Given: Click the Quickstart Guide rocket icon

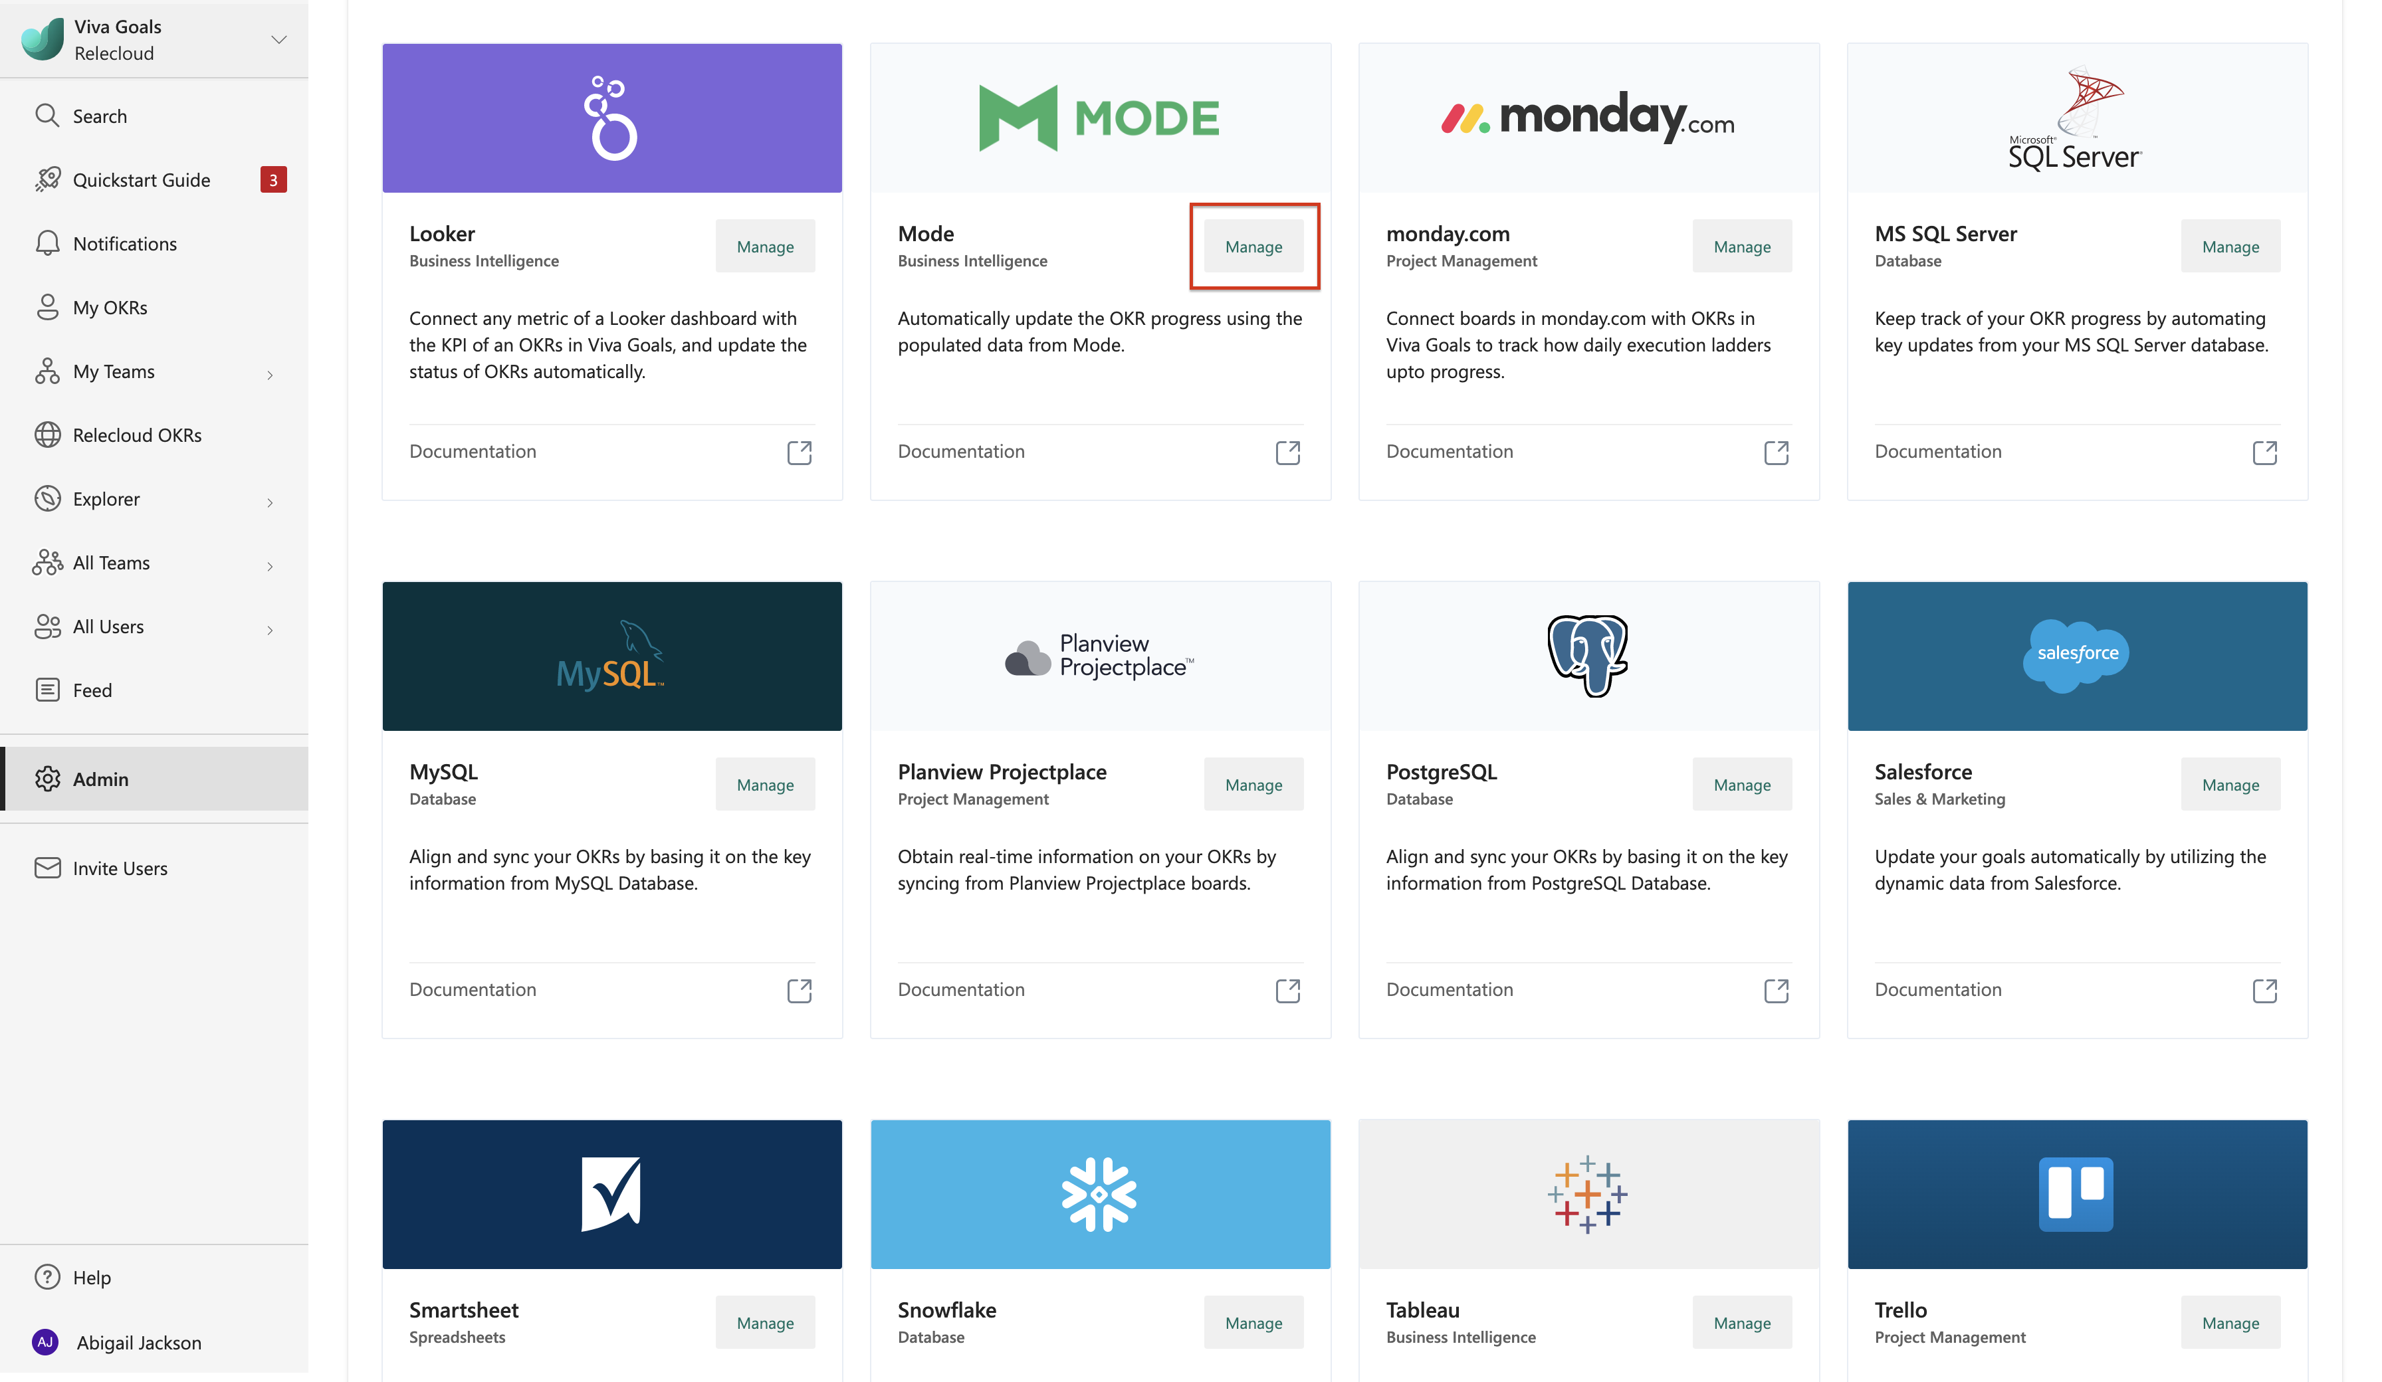Looking at the screenshot, I should coord(47,179).
